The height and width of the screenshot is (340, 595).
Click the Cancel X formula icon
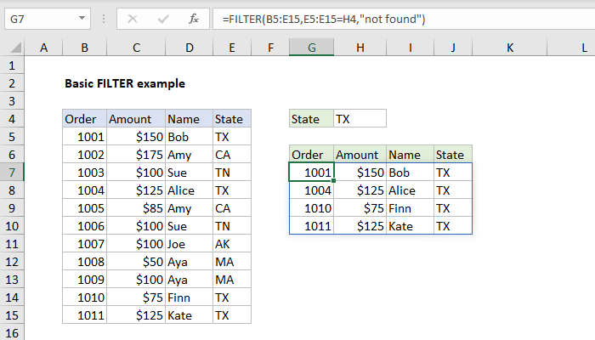(133, 19)
